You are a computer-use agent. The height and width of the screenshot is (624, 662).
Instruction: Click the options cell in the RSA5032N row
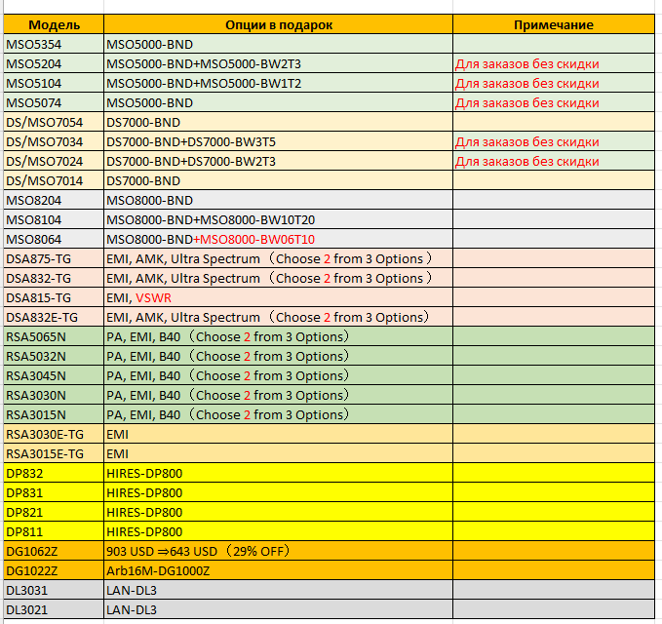coord(278,356)
